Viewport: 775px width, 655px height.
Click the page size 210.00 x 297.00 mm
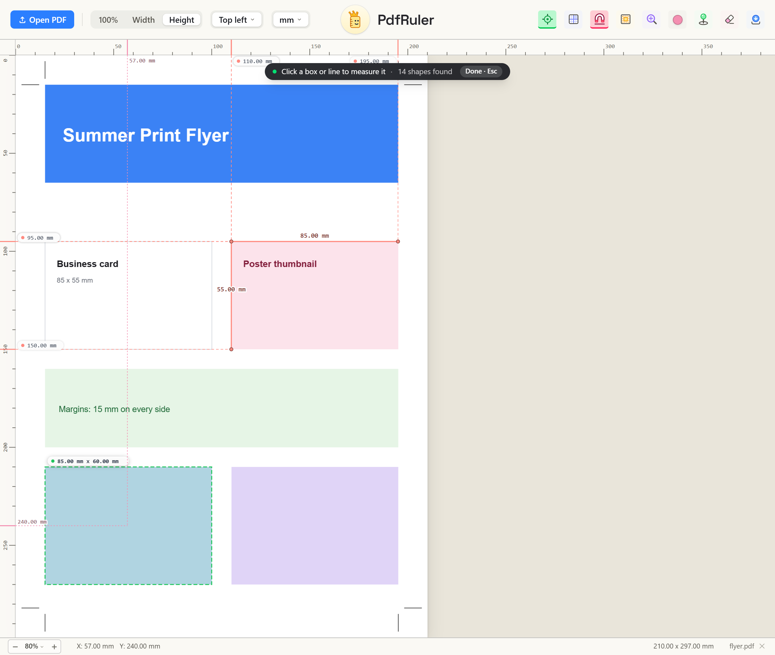coord(683,646)
